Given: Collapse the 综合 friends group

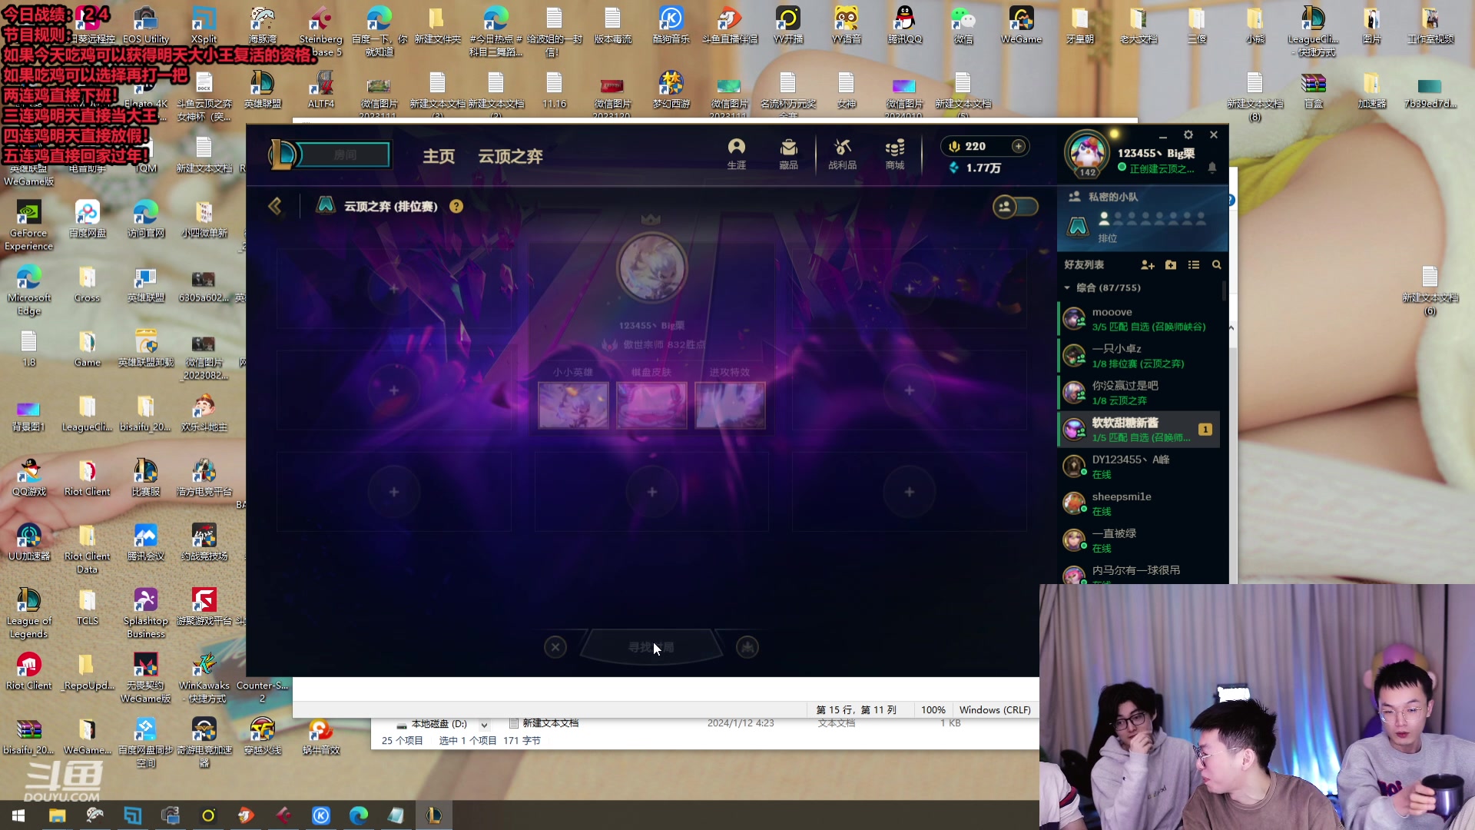Looking at the screenshot, I should [x=1067, y=287].
